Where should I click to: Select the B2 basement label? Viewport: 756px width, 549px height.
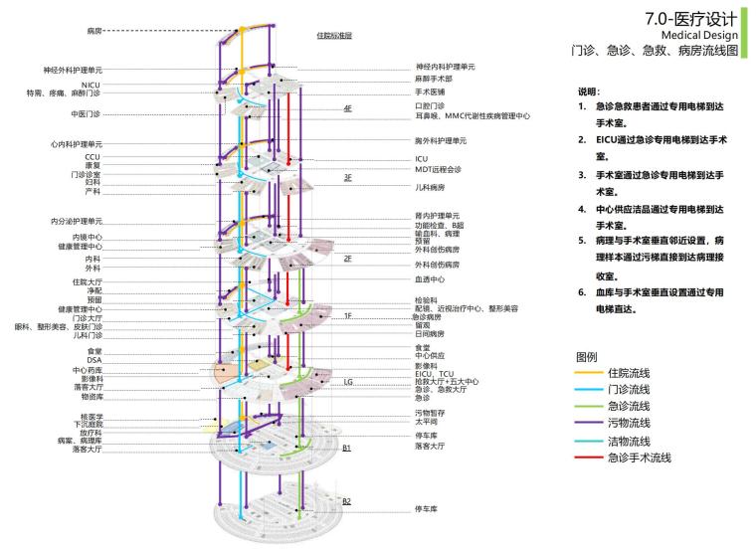tap(347, 500)
